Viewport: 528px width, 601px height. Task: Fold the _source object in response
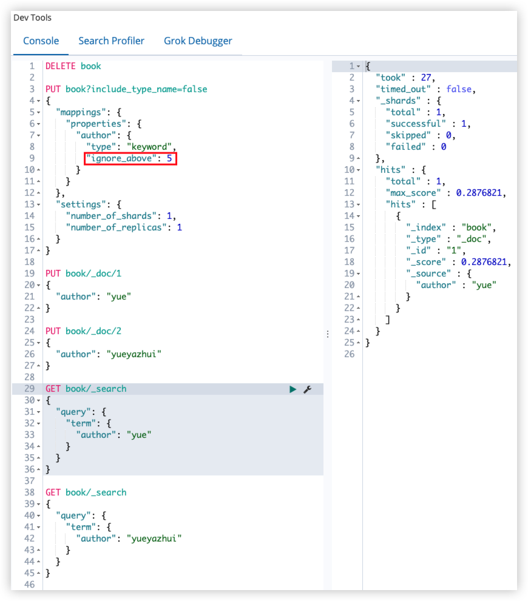click(359, 274)
